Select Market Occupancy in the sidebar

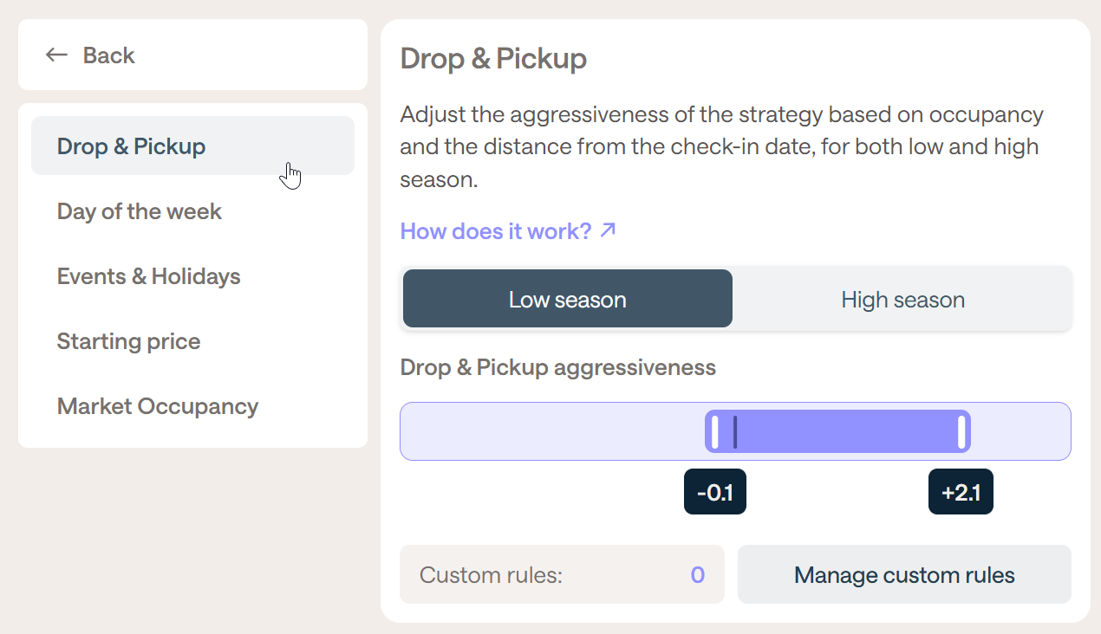pyautogui.click(x=158, y=406)
